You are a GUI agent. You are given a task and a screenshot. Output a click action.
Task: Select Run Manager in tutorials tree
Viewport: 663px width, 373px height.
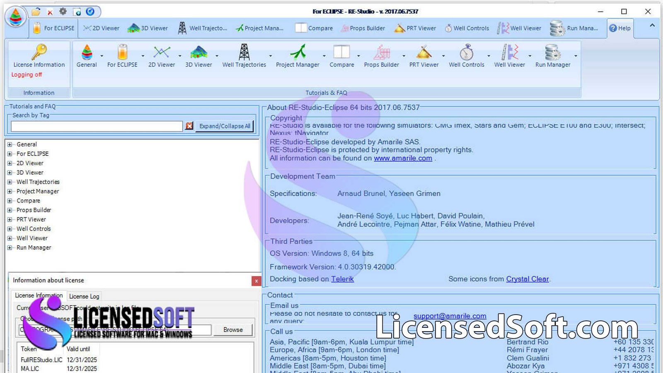[34, 247]
